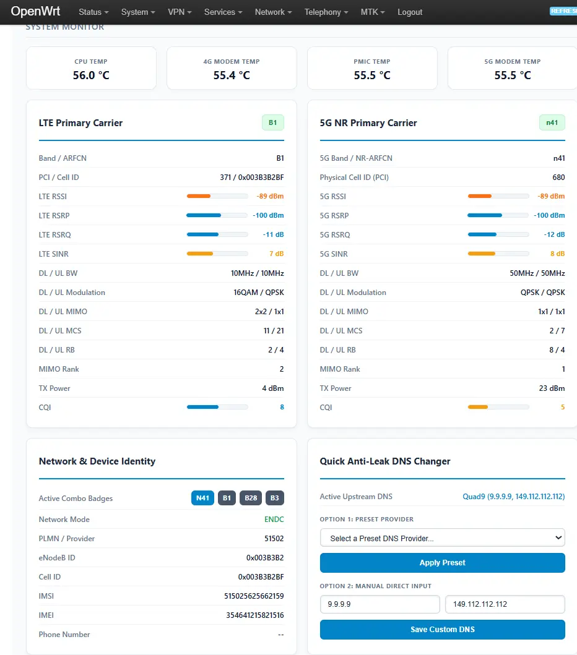Click the Apply Preset button
This screenshot has height=655, width=577.
tap(443, 563)
